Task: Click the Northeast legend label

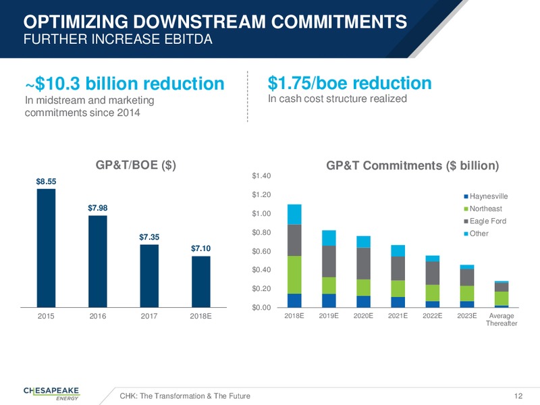Action: coord(486,209)
